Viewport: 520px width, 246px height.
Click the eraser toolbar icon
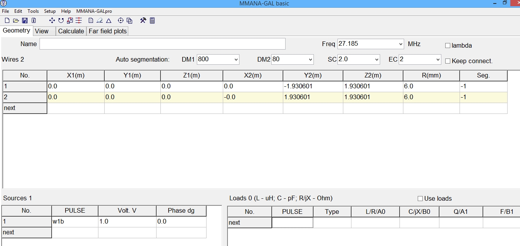pyautogui.click(x=100, y=21)
